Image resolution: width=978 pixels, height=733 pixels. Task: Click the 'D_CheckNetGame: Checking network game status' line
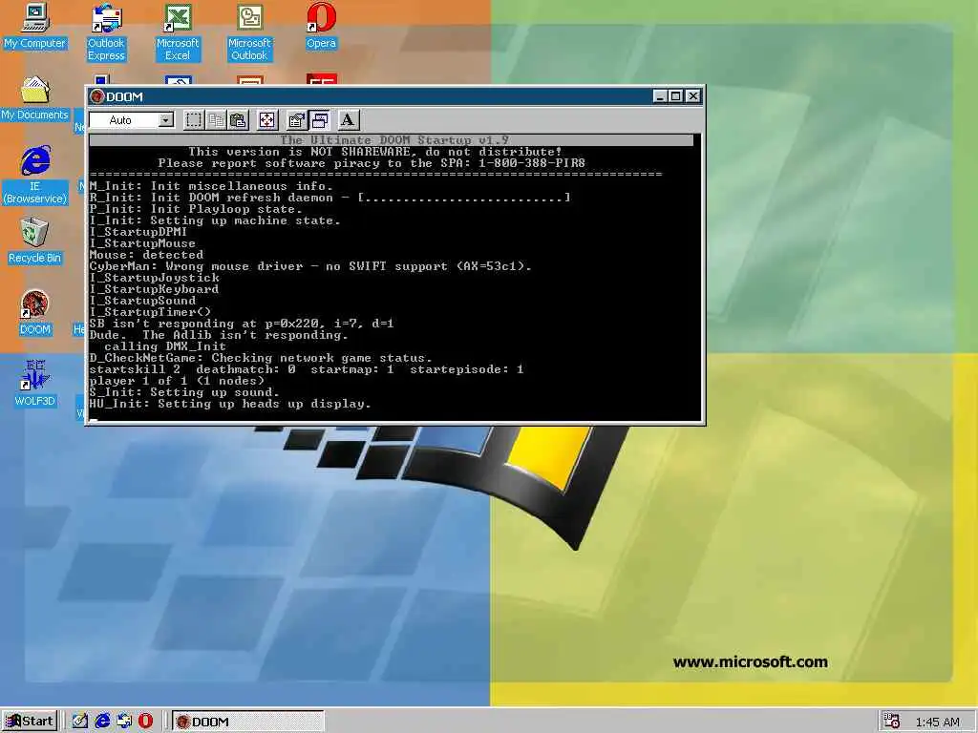[x=260, y=358]
